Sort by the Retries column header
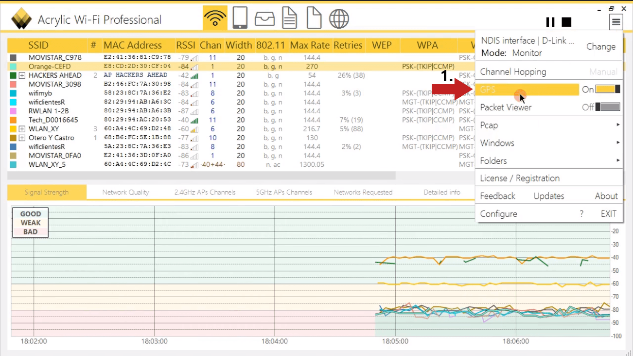 (348, 45)
